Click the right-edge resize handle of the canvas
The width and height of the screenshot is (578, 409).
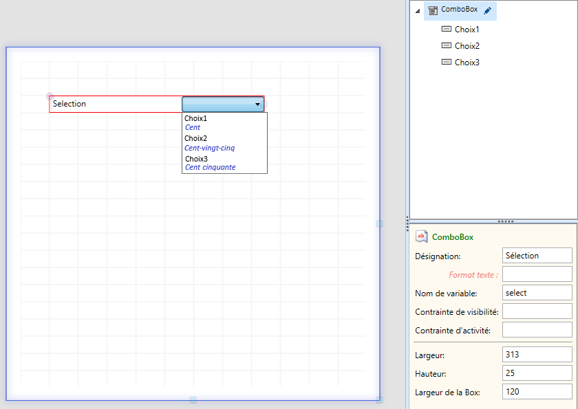tap(379, 223)
